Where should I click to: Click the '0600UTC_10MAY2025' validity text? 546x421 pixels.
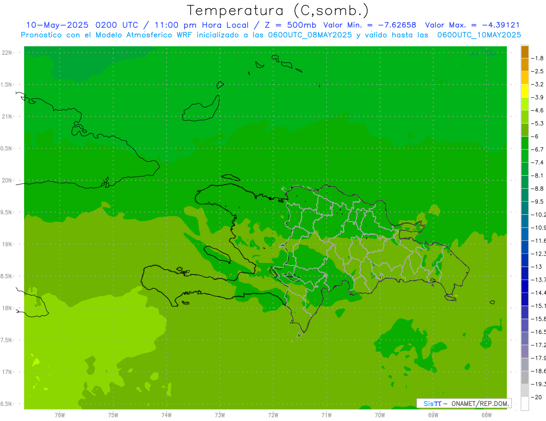pyautogui.click(x=479, y=35)
